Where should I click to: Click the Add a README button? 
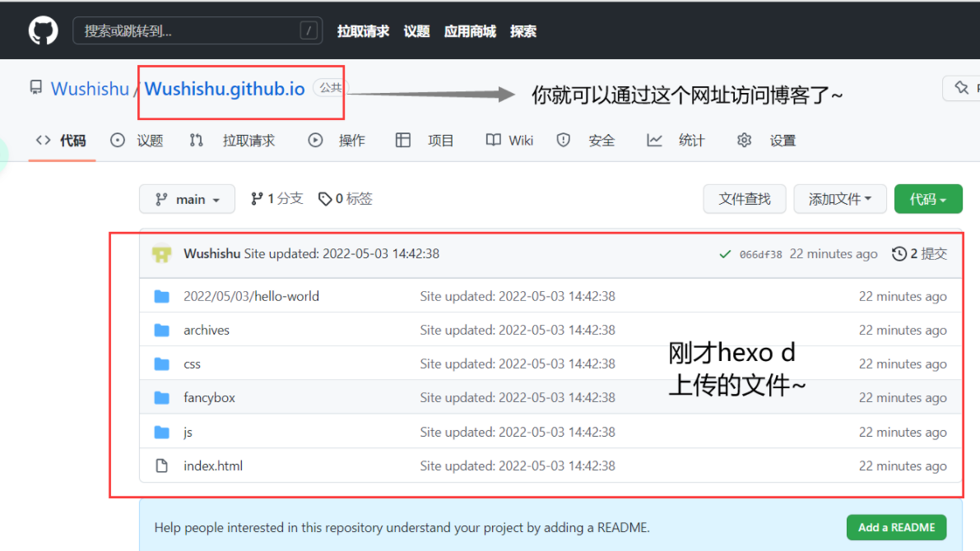896,527
